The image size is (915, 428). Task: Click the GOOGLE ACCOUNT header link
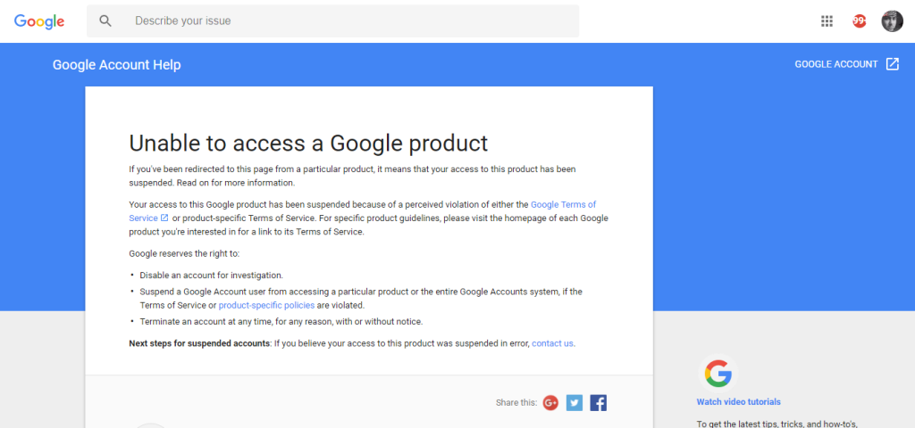click(836, 64)
